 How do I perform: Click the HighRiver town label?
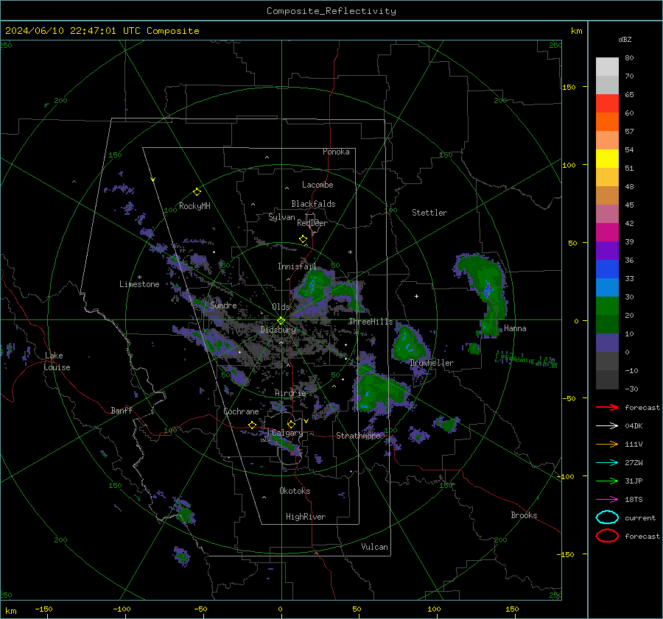(306, 517)
